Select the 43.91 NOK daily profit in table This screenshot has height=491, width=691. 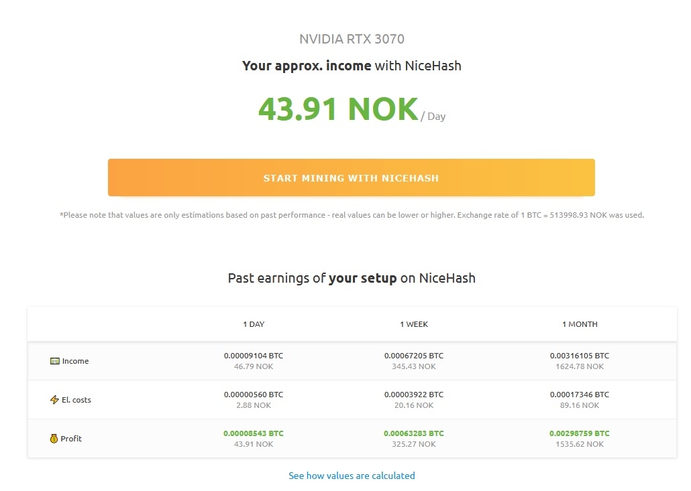[x=254, y=444]
